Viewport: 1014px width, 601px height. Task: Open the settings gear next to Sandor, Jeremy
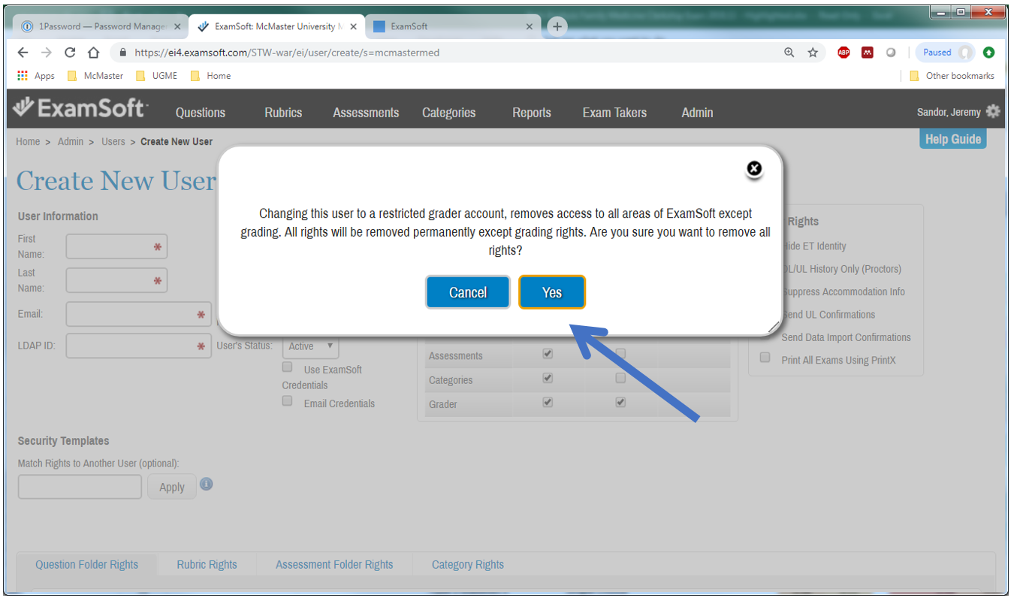pos(993,112)
